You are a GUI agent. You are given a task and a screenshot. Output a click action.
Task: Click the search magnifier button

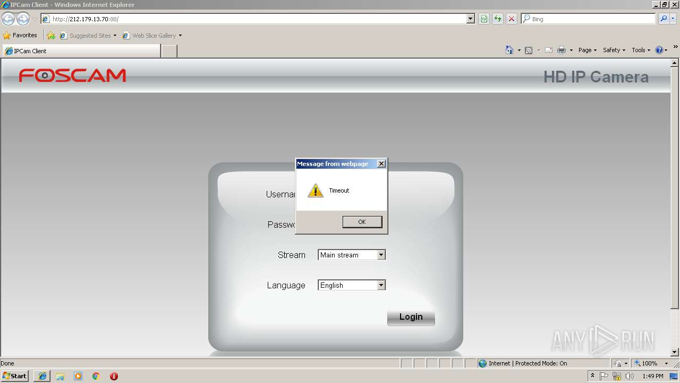[x=664, y=19]
